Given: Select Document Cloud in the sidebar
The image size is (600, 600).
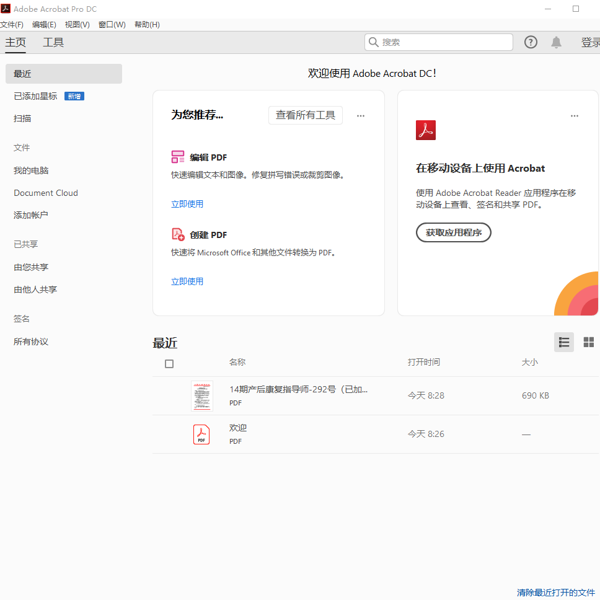Looking at the screenshot, I should point(46,193).
